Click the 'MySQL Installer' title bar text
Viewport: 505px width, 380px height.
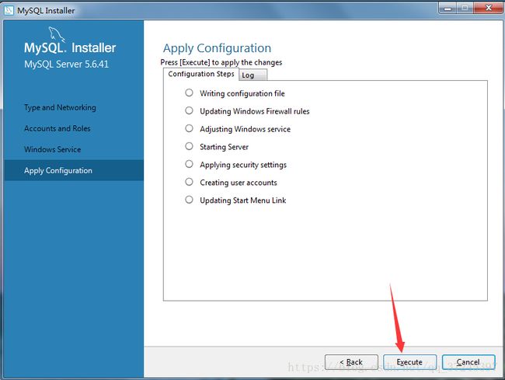[46, 11]
